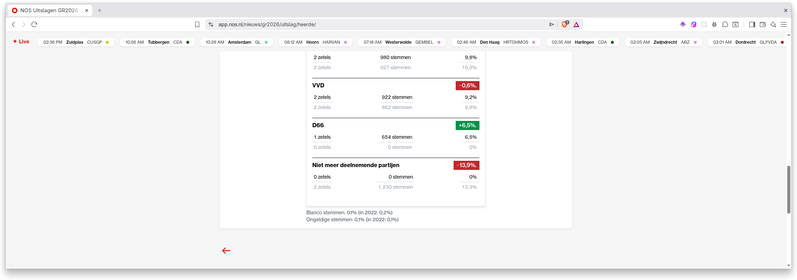The width and height of the screenshot is (797, 280).
Task: Open the Amsterdam GL live result
Action: tap(236, 42)
